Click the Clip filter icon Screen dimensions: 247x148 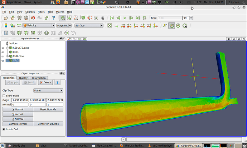(19, 33)
